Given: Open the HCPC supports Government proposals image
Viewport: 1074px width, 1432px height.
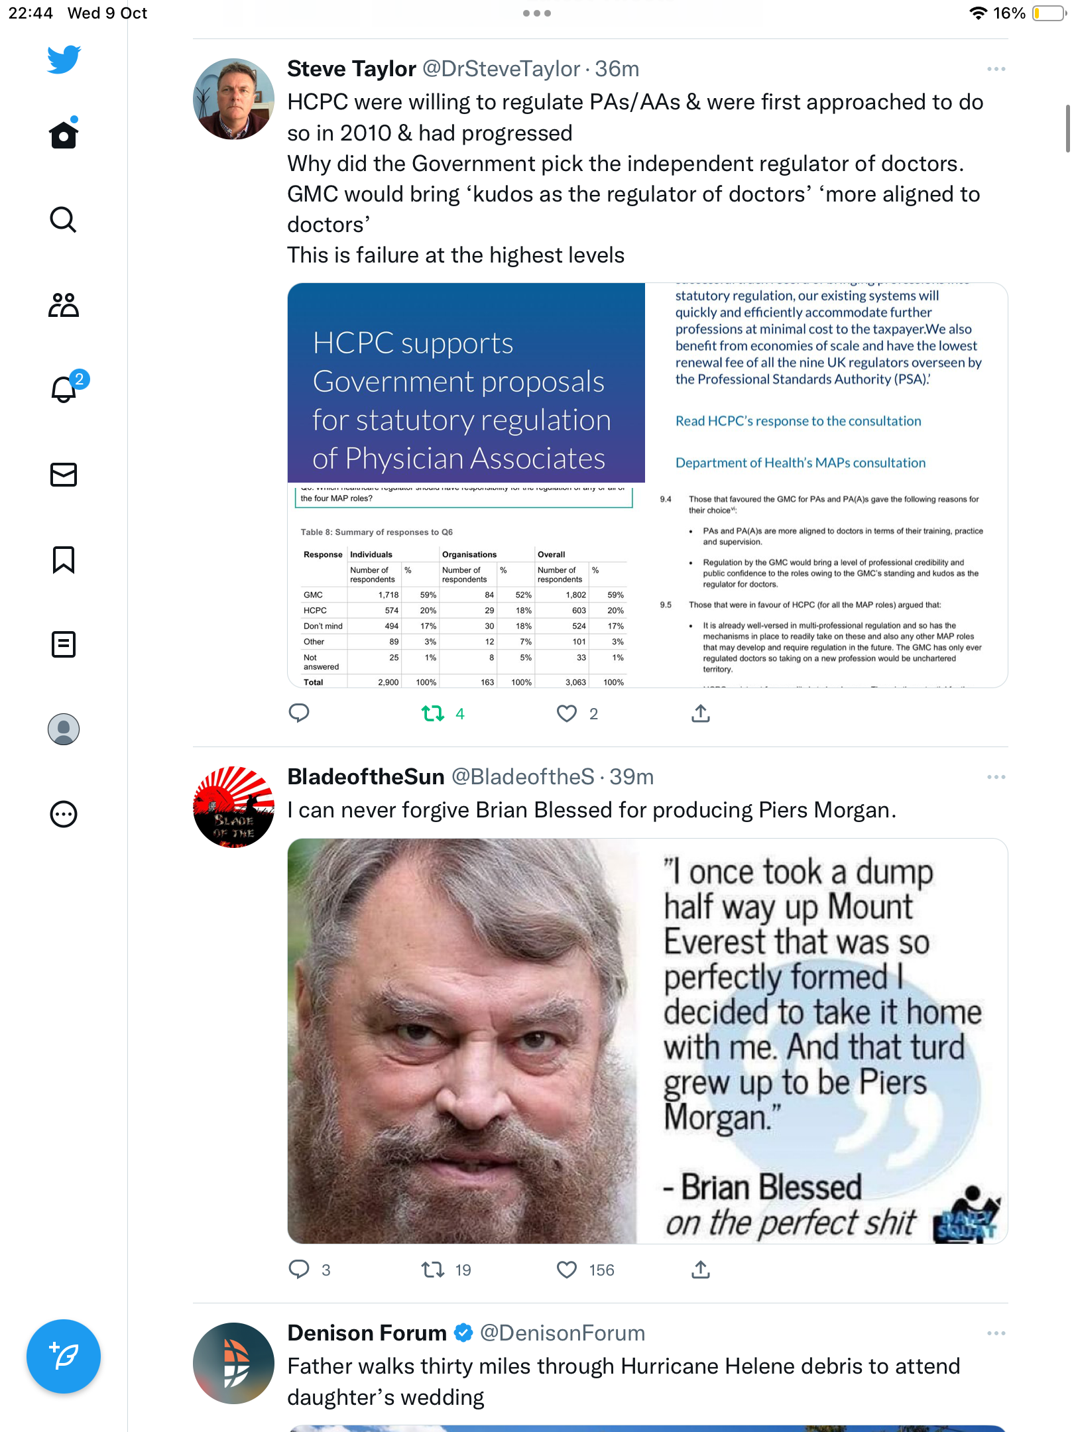Looking at the screenshot, I should coord(466,383).
